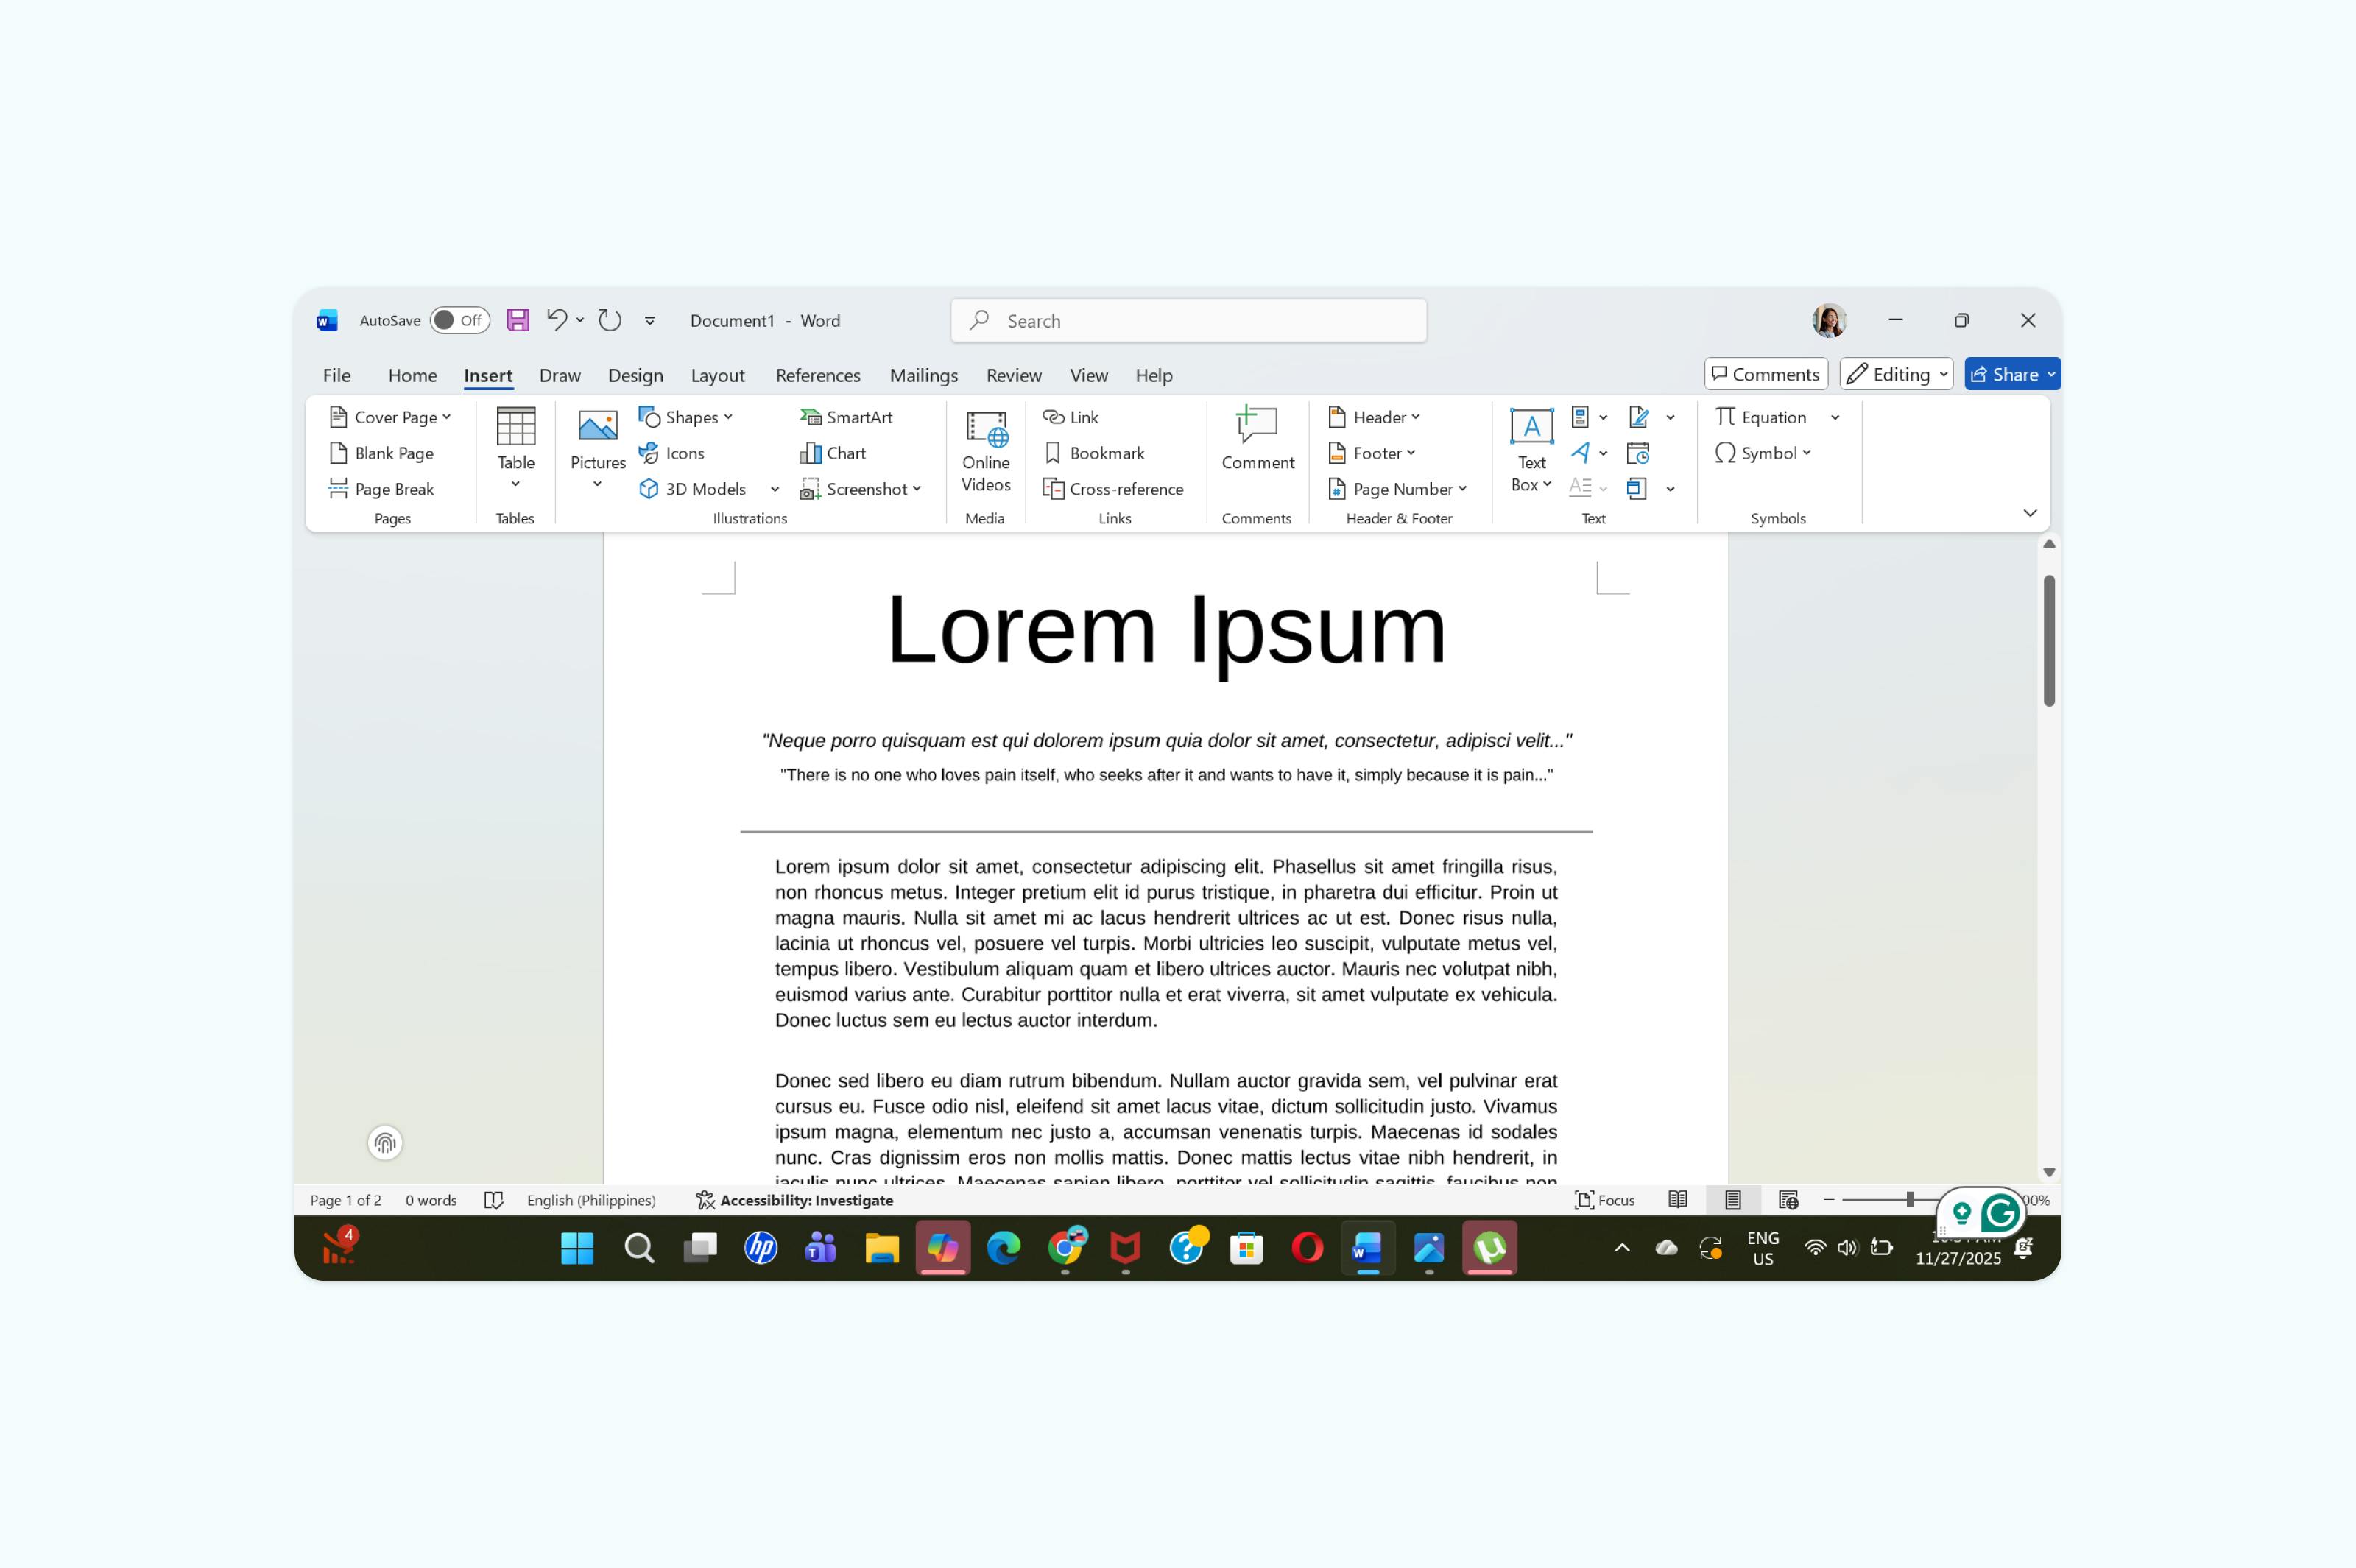Screen dimensions: 2356x1568
Task: Switch to the References tab
Action: (x=818, y=375)
